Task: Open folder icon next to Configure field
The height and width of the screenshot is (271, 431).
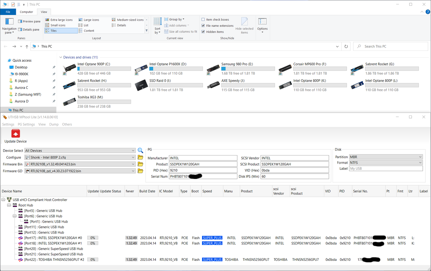Action: click(140, 158)
